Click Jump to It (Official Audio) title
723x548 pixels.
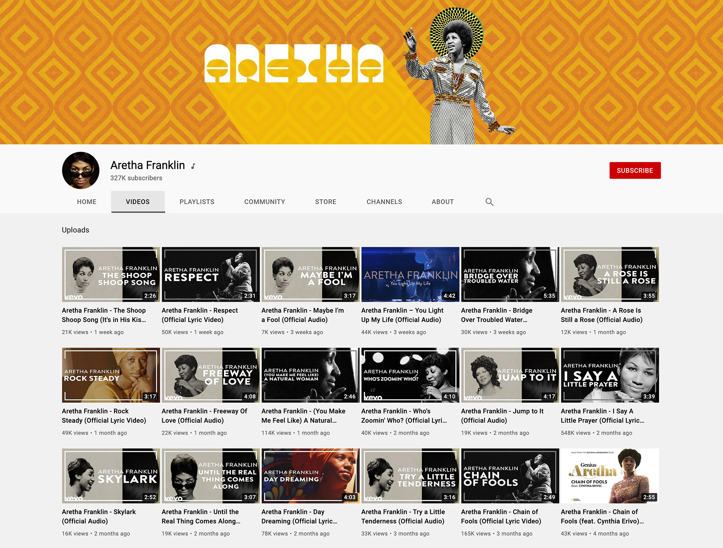(502, 416)
